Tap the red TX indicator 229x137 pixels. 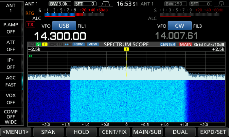click(30, 24)
